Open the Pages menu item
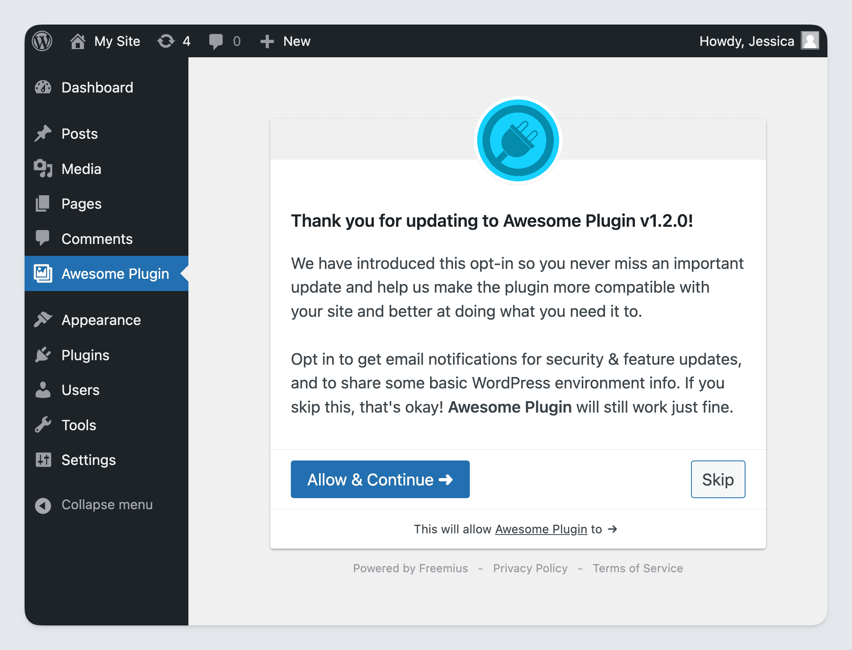This screenshot has height=650, width=852. (82, 204)
